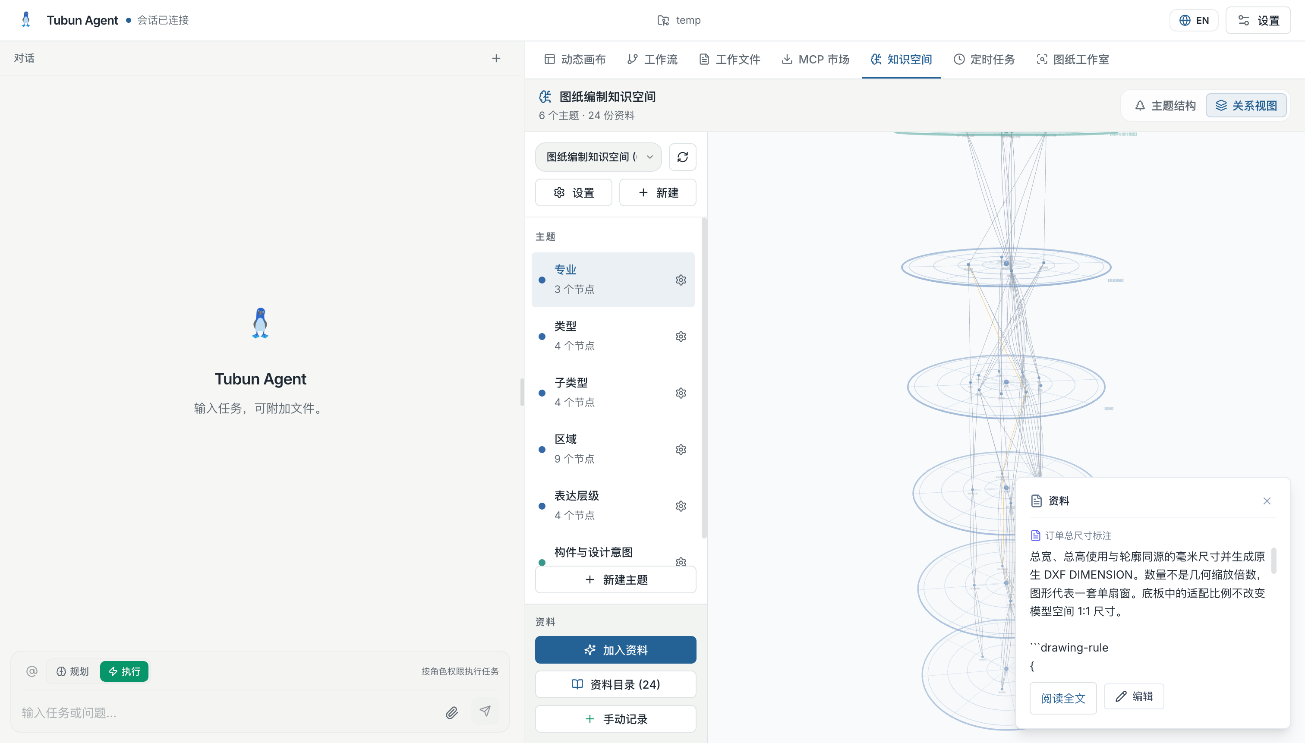Click the attach file paperclip icon
1305x743 pixels.
452,712
